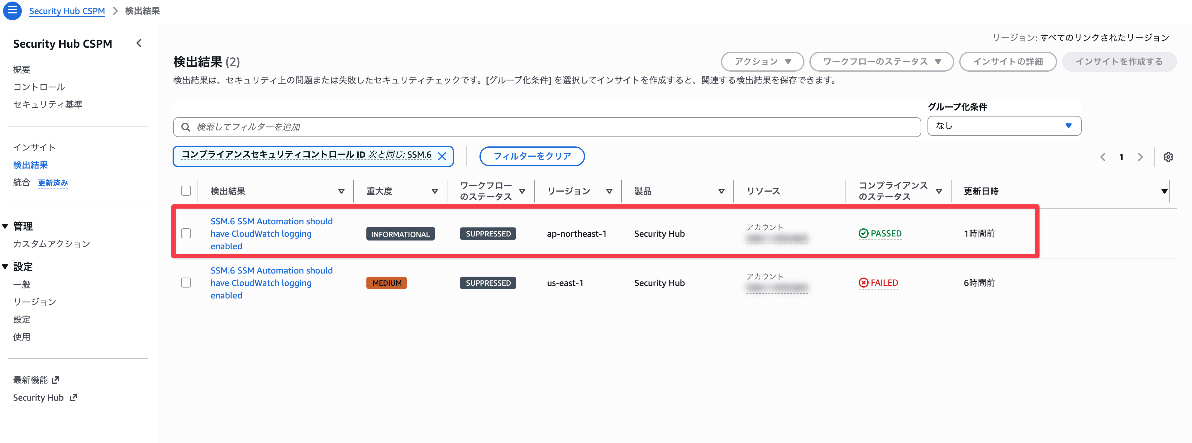Open the PASSED SSM.6 finding title link
This screenshot has width=1192, height=443.
pos(272,234)
